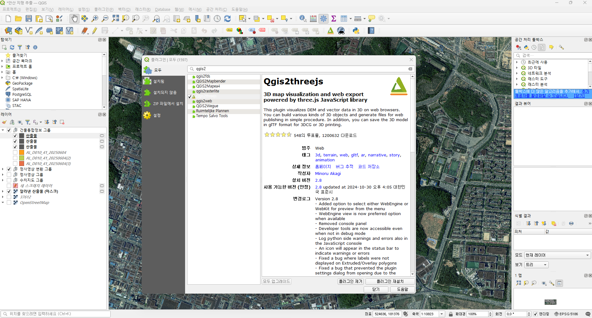
Task: Expand 래스터 분석 in the Processing Toolbox
Action: coord(517,84)
